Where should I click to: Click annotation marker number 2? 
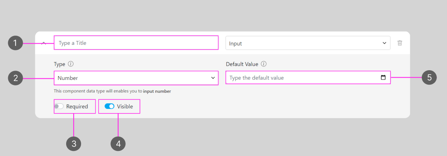15,78
